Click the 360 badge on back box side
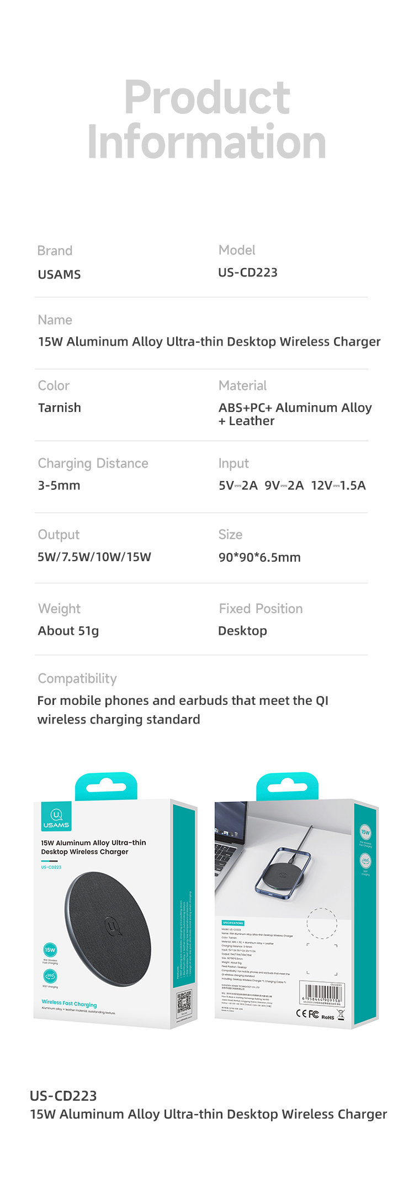This screenshot has width=414, height=1177. pyautogui.click(x=365, y=861)
